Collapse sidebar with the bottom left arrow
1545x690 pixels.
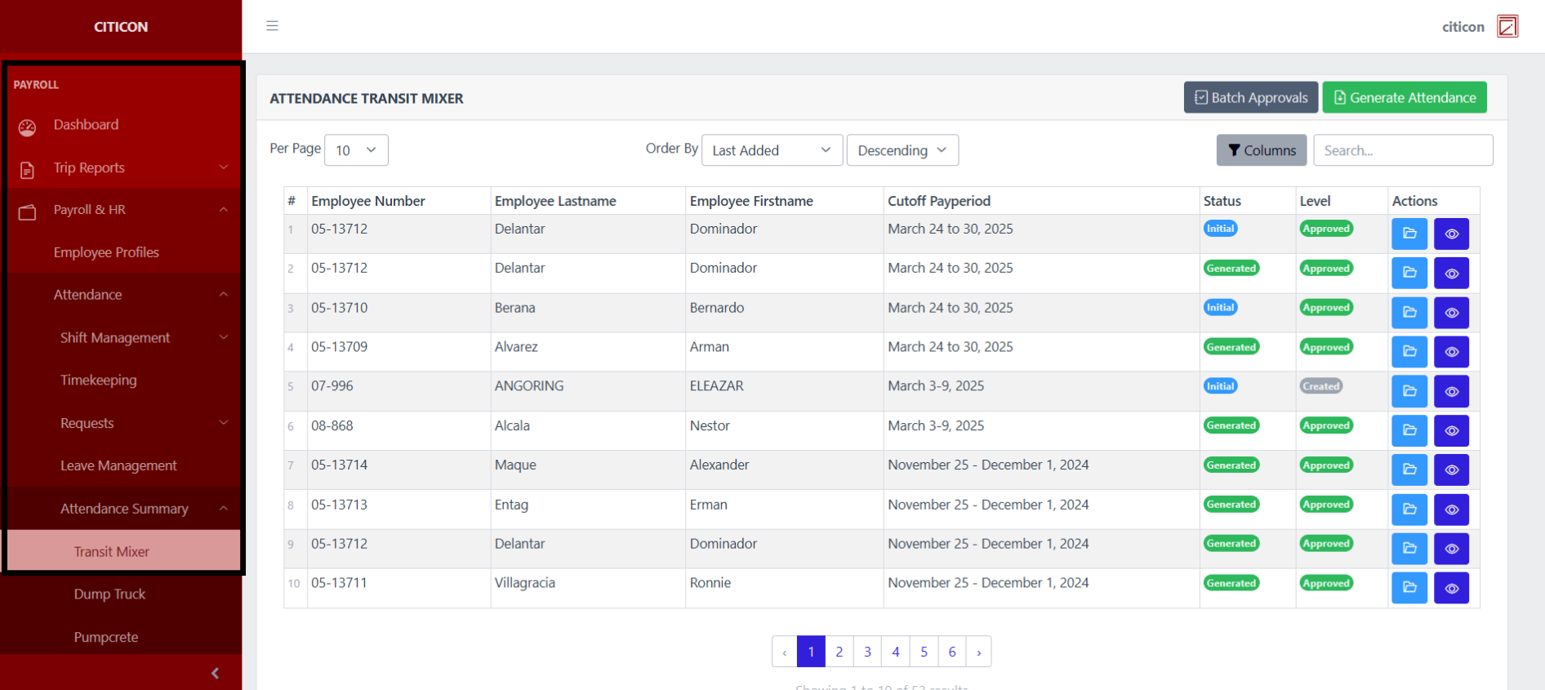click(x=215, y=673)
